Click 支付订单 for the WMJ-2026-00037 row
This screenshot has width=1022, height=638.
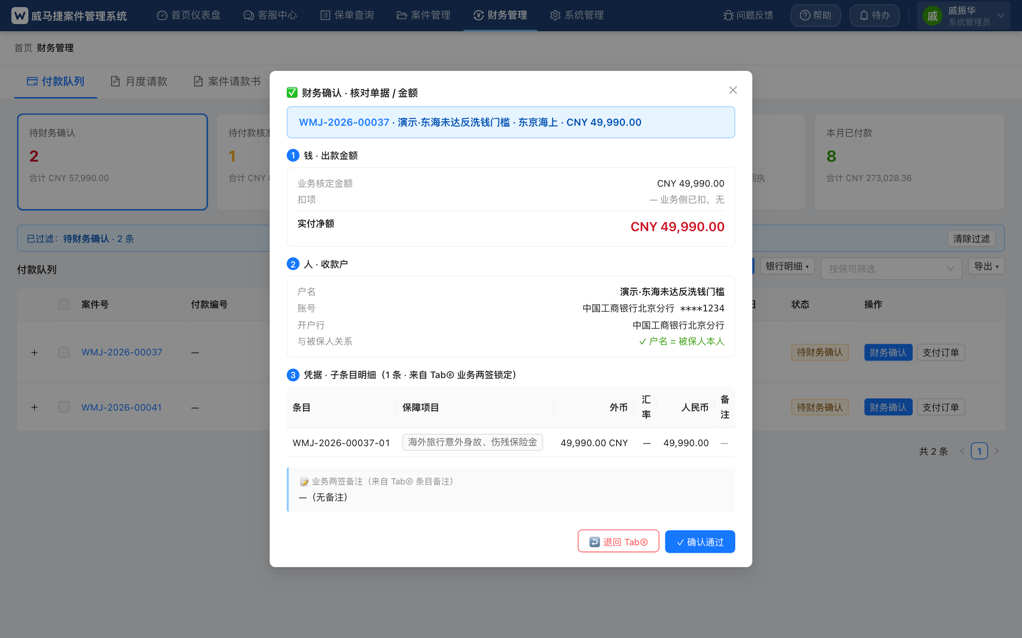coord(941,353)
